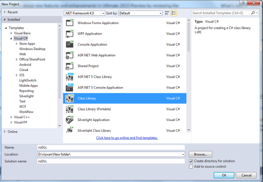Image resolution: width=263 pixels, height=182 pixels.
Task: Select Web in templates tree
Action: pos(23,54)
